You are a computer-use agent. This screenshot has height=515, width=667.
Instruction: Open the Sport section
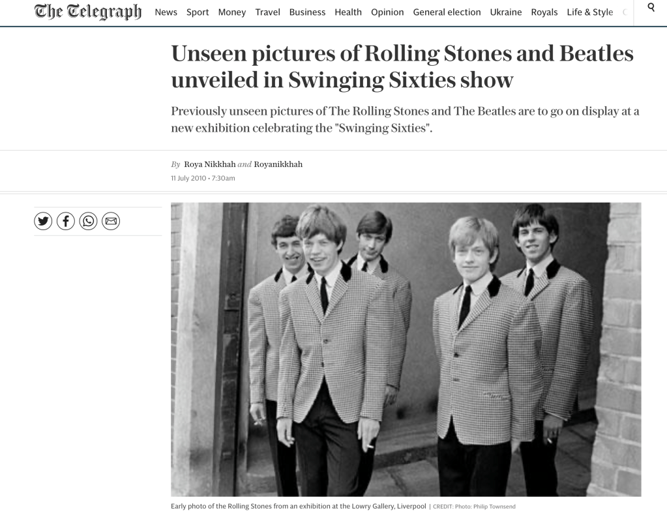(x=198, y=12)
